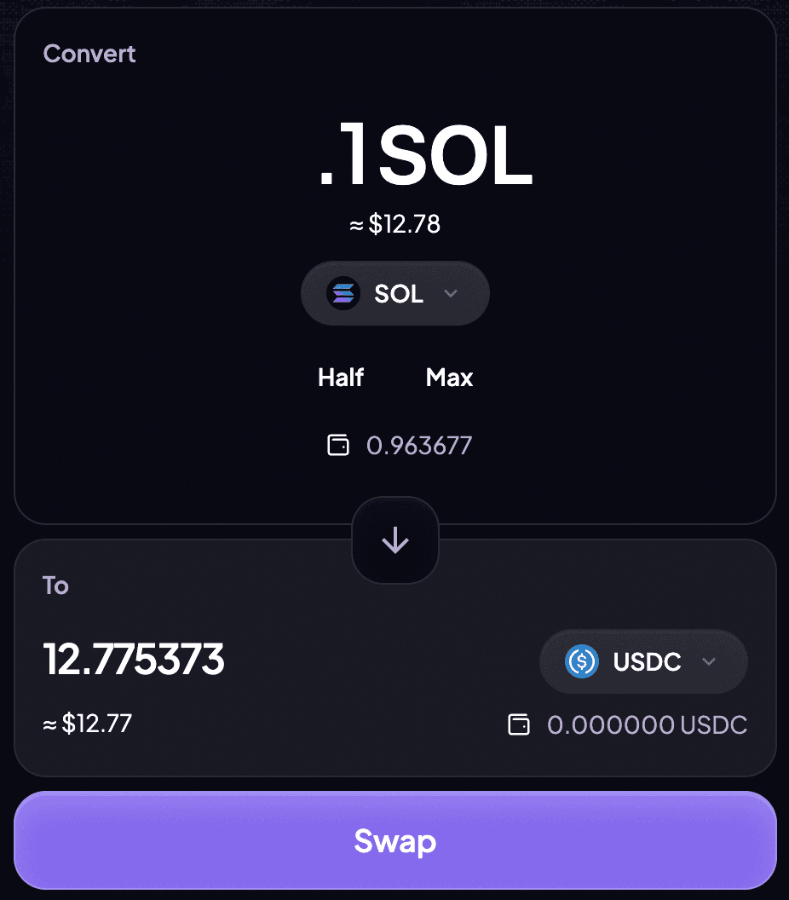Open the USDC token selection dropdown

point(643,661)
